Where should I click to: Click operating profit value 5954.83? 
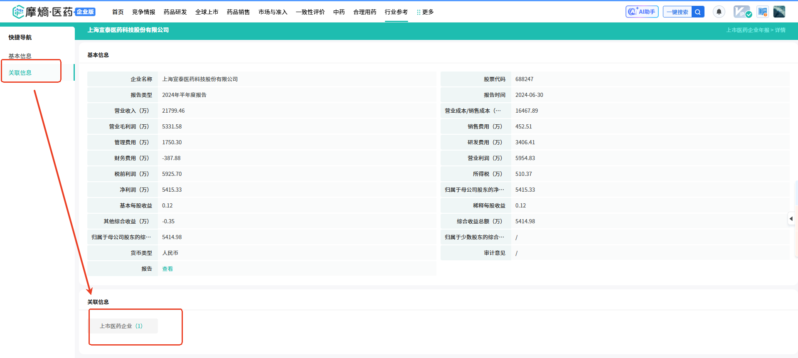(525, 158)
